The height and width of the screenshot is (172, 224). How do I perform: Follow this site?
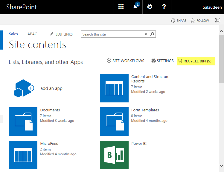coord(200,21)
